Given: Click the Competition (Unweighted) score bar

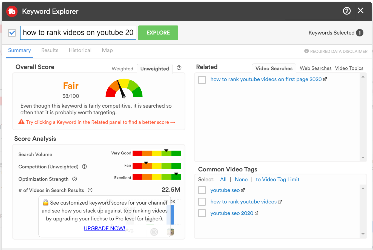Looking at the screenshot, I should (157, 166).
